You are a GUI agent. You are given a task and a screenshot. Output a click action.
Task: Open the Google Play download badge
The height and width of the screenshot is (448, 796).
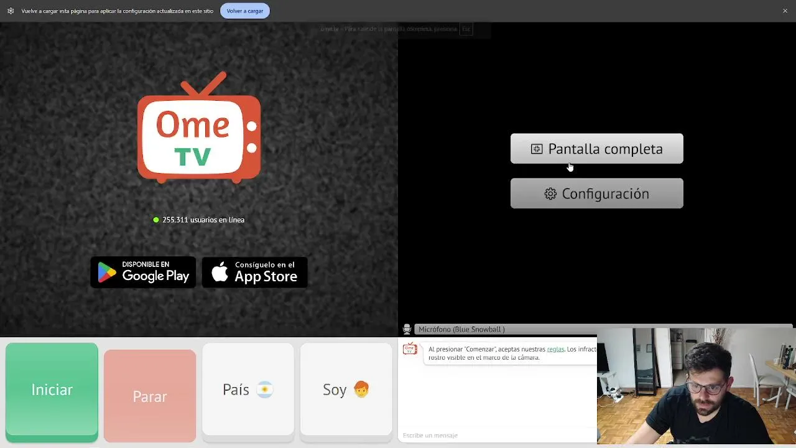143,272
